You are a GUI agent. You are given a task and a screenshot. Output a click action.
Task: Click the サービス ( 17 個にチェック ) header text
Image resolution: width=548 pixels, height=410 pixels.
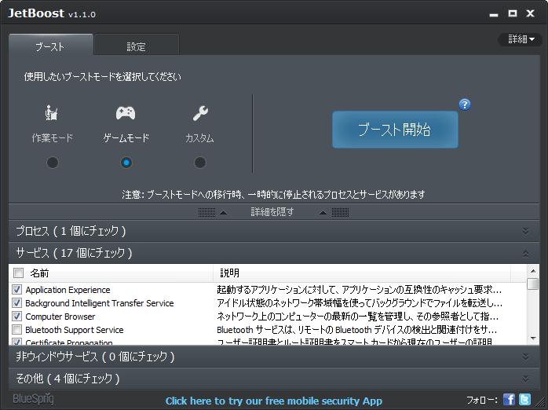[x=74, y=253]
